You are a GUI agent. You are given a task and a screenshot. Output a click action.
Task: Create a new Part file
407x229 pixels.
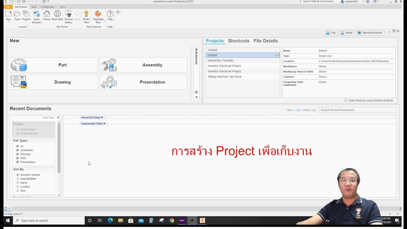[54, 65]
